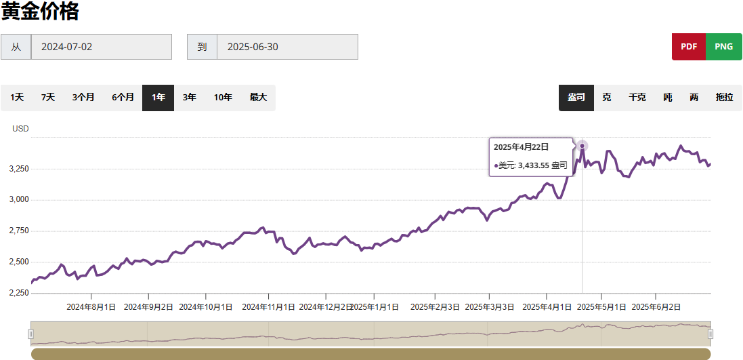Choose 盎司 as weight unit
The width and height of the screenshot is (743, 360).
click(576, 98)
